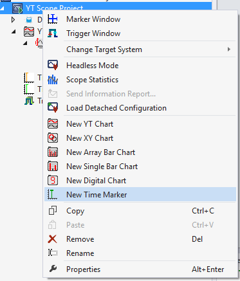
Task: Click the Load Detached Configuration icon
Action: pyautogui.click(x=53, y=107)
